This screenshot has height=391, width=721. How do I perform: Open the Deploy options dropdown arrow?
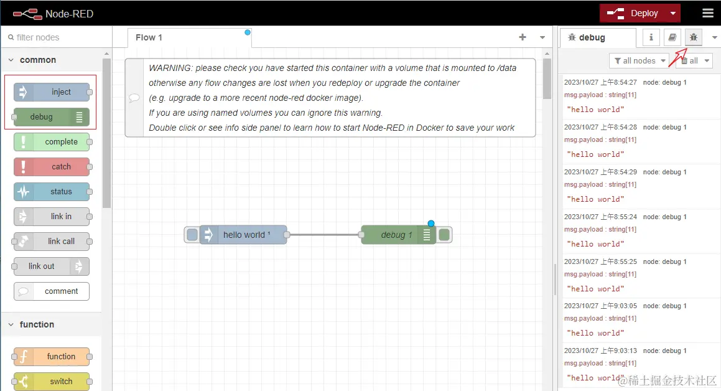click(x=673, y=13)
